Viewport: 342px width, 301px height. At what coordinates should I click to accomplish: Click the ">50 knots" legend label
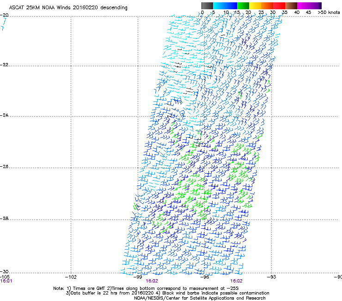[x=329, y=12]
